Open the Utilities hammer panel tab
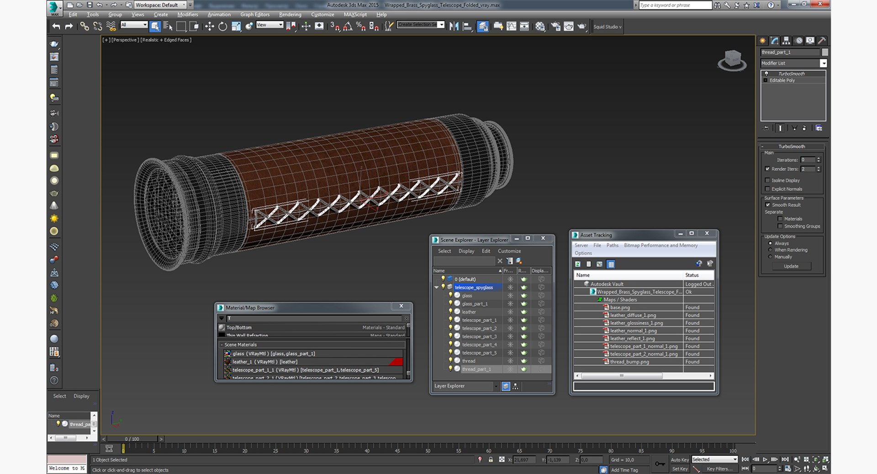This screenshot has height=474, width=877. [x=822, y=41]
